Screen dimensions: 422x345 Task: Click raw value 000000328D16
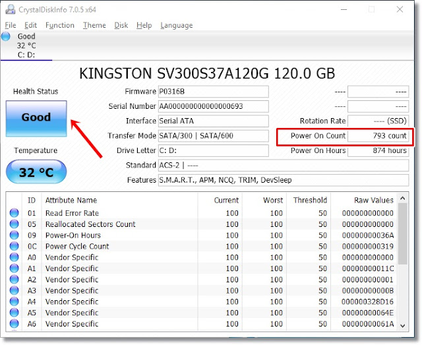(x=368, y=301)
